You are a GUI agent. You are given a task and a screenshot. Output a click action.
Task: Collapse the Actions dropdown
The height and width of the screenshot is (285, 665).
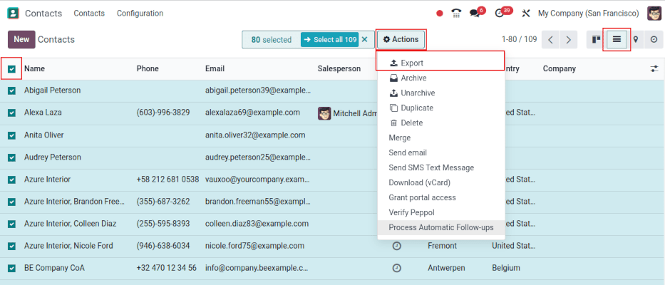pyautogui.click(x=401, y=40)
